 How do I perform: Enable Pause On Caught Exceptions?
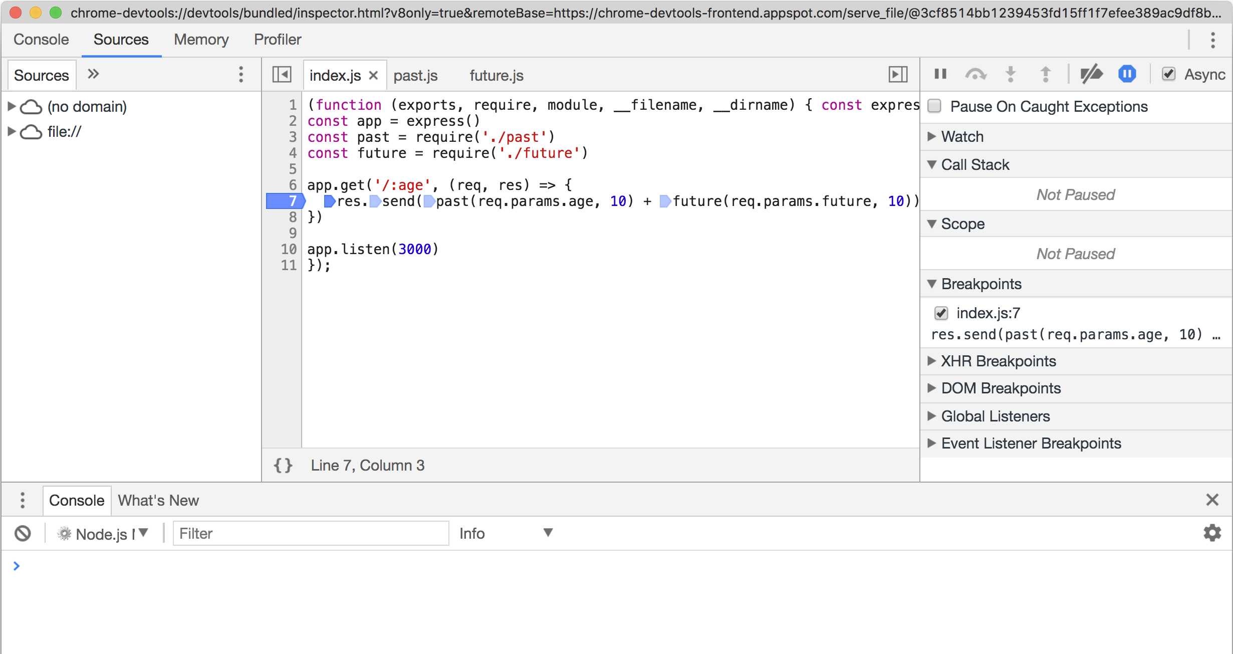(934, 106)
